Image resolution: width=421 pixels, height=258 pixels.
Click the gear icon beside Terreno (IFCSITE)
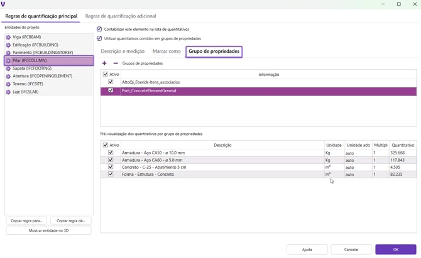coord(8,84)
